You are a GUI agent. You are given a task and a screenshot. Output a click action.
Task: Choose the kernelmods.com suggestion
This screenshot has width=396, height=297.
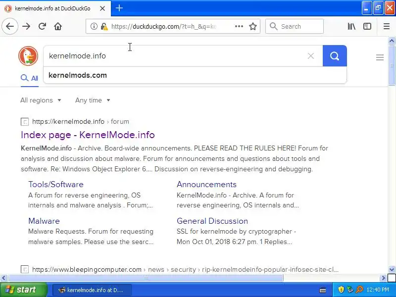pyautogui.click(x=195, y=75)
